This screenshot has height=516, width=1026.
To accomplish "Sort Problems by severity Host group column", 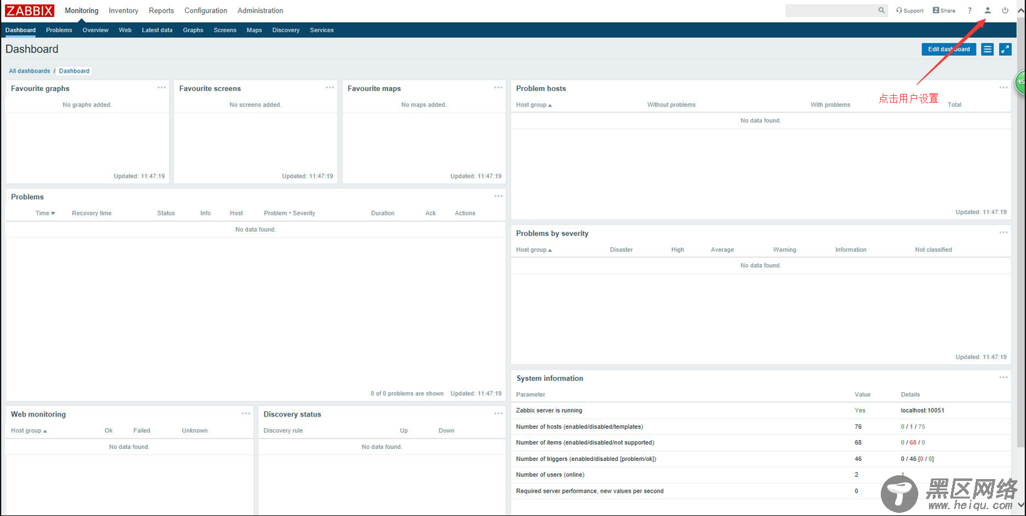I will click(x=534, y=249).
